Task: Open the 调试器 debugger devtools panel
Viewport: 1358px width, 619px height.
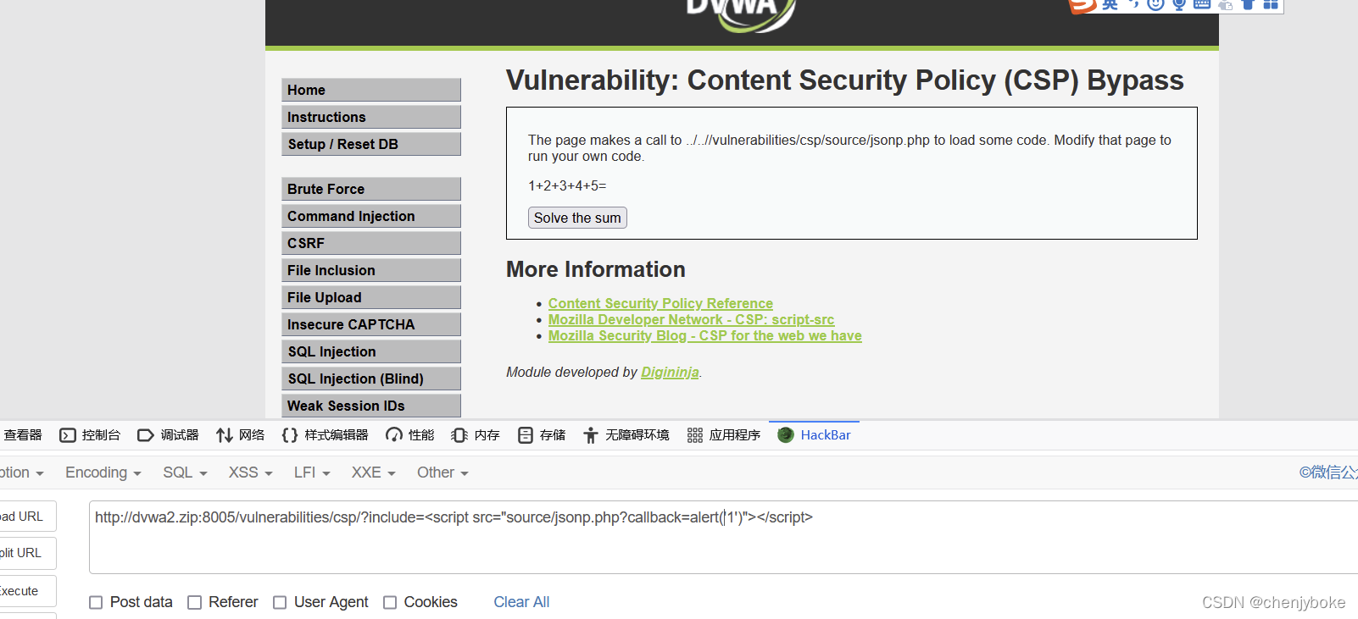Action: 168,435
